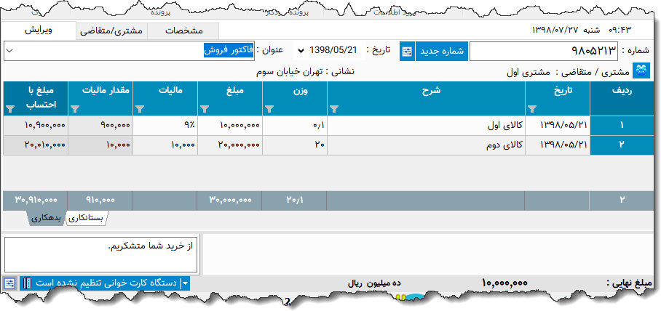This screenshot has height=311, width=661.
Task: Click the summary amount ۳۰,۰۰۰,۰۰۰
Action: [230, 200]
